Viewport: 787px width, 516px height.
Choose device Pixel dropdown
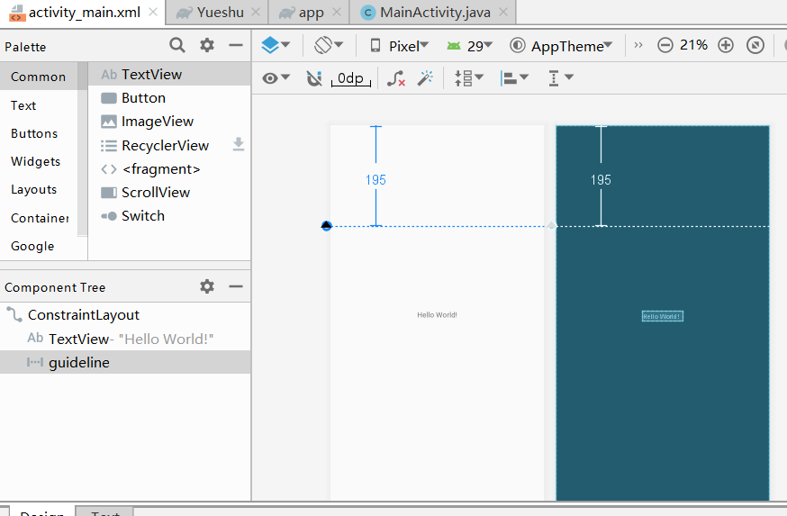399,46
